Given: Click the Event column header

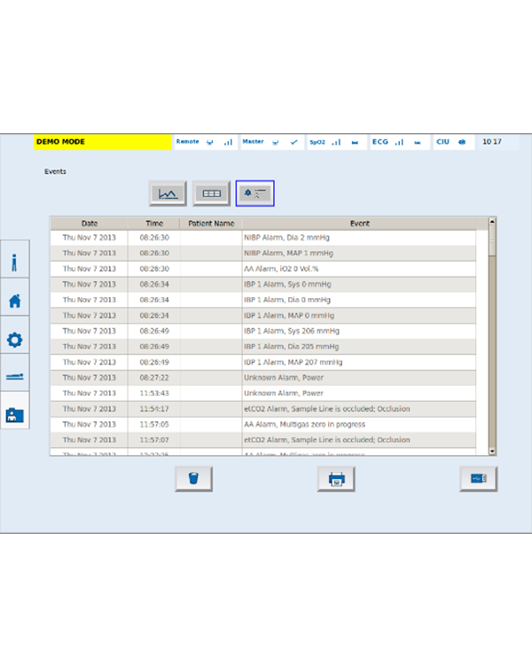Looking at the screenshot, I should pos(359,224).
